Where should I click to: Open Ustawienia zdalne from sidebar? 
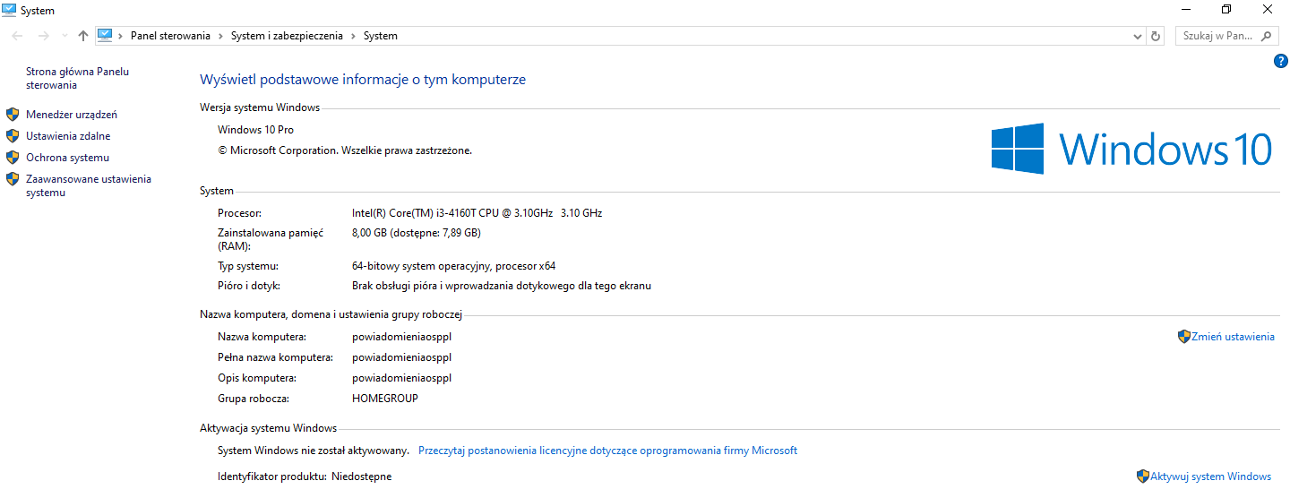pyautogui.click(x=68, y=136)
